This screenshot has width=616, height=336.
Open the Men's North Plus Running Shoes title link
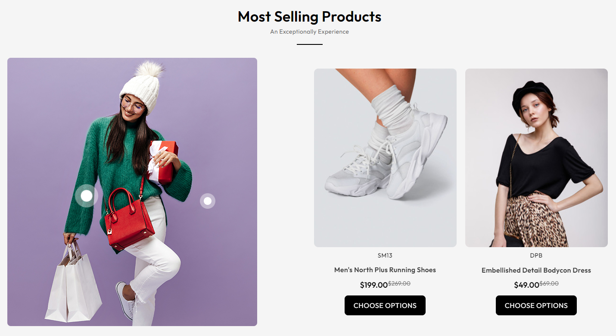[x=385, y=270]
